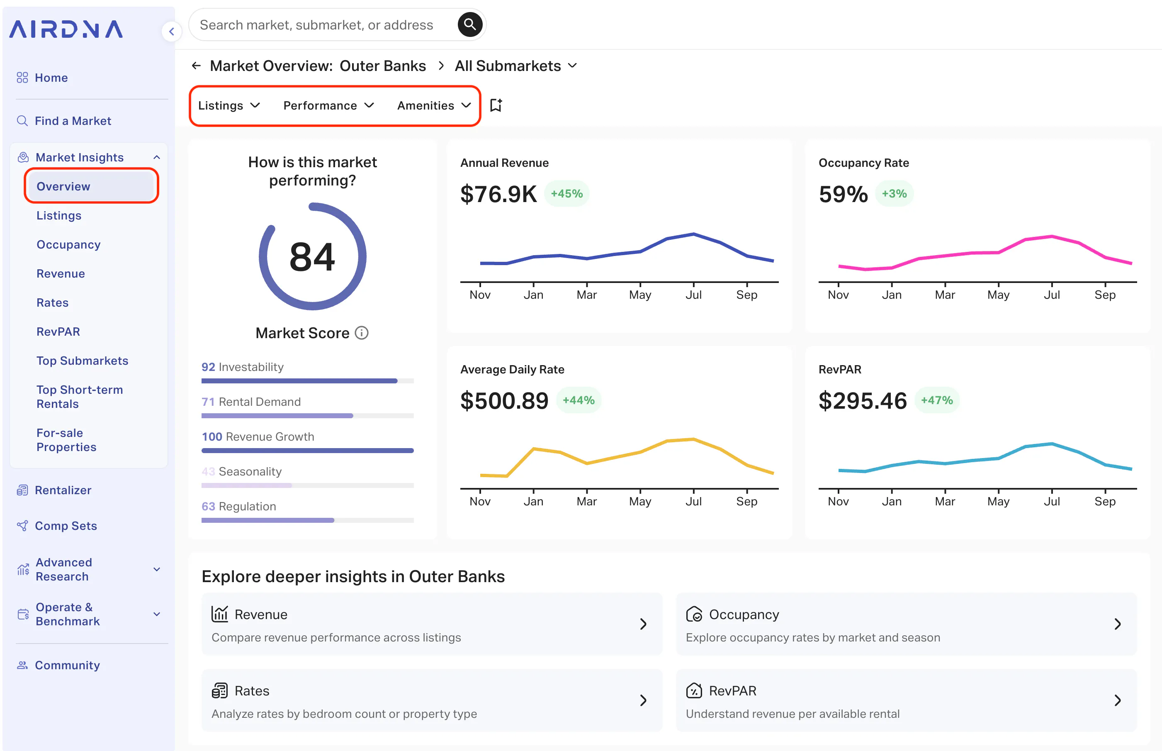1162x751 pixels.
Task: Click the Outer Banks breadcrumb title
Action: tap(383, 66)
